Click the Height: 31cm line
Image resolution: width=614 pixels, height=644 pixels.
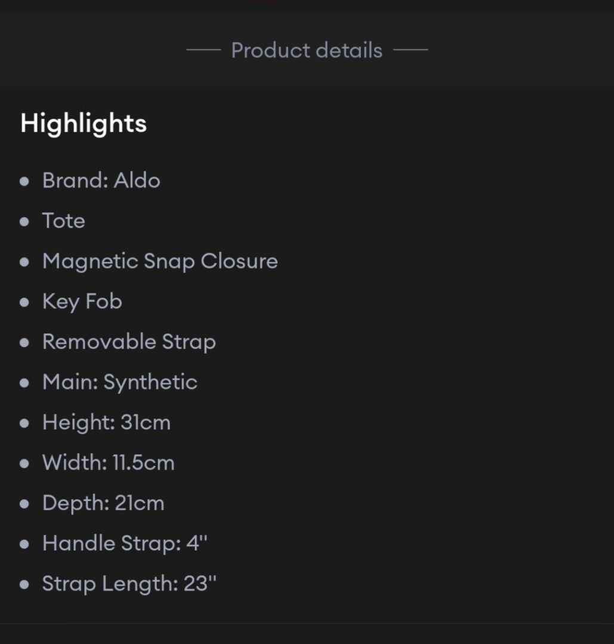coord(106,423)
